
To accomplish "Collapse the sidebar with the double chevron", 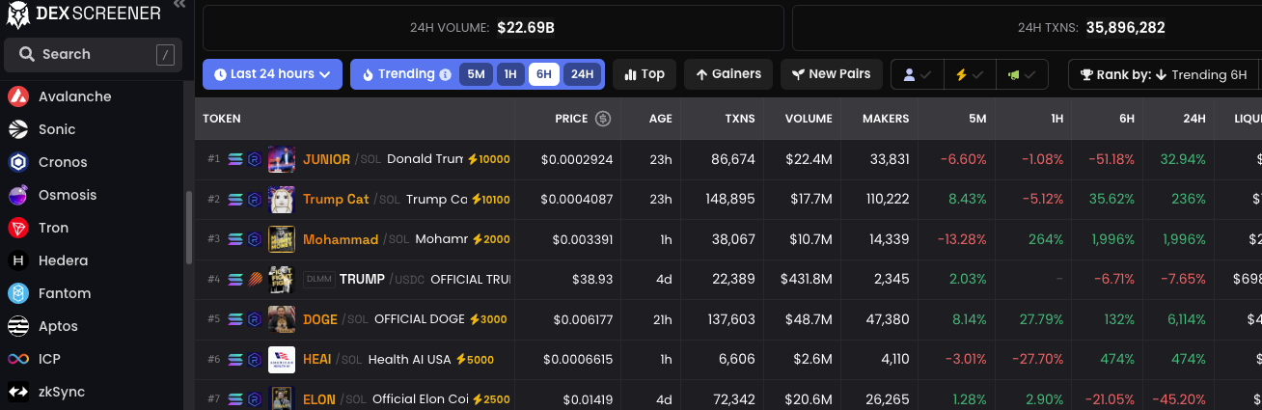I will click(179, 5).
